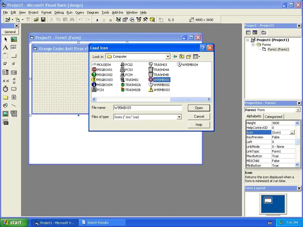Open Form Layout Window from toolbar
The image size is (303, 227).
coord(132,20)
